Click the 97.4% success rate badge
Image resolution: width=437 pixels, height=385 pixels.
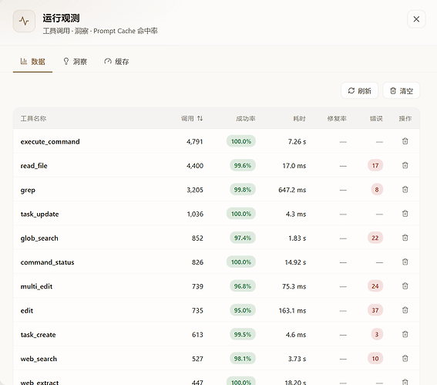pyautogui.click(x=243, y=238)
